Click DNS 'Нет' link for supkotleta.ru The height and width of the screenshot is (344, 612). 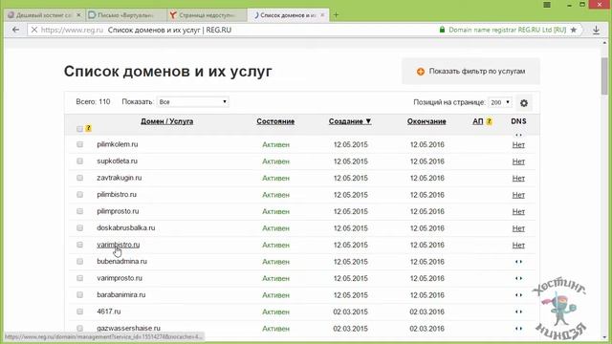click(x=518, y=161)
